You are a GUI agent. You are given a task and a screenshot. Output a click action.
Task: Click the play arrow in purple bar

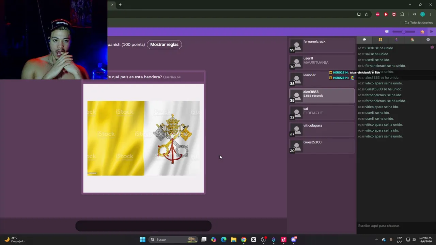click(x=432, y=32)
